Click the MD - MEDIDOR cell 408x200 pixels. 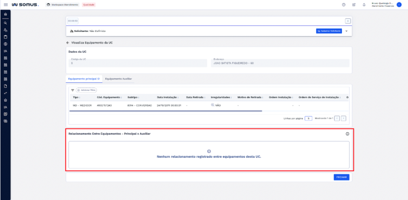[82, 105]
